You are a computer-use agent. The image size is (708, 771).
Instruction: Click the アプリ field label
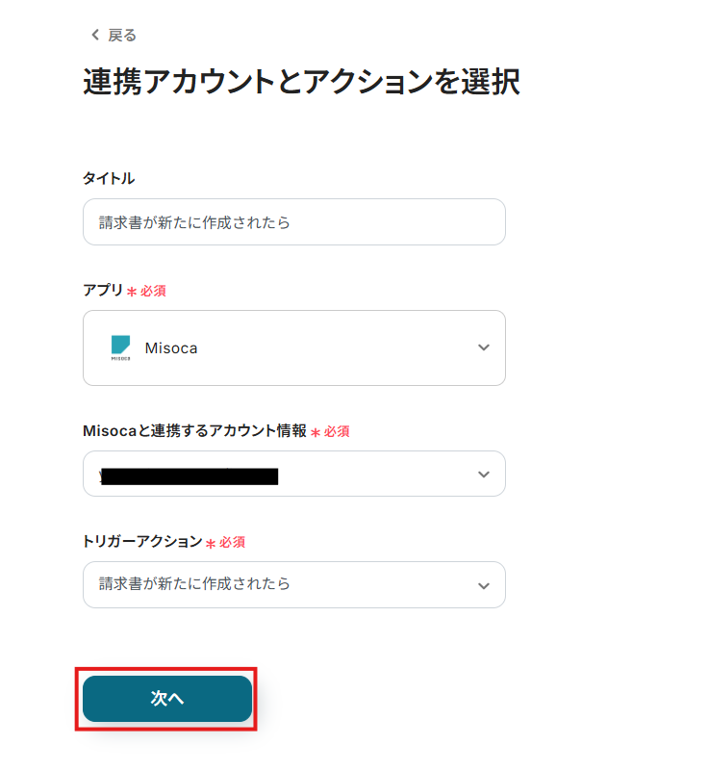pos(103,290)
